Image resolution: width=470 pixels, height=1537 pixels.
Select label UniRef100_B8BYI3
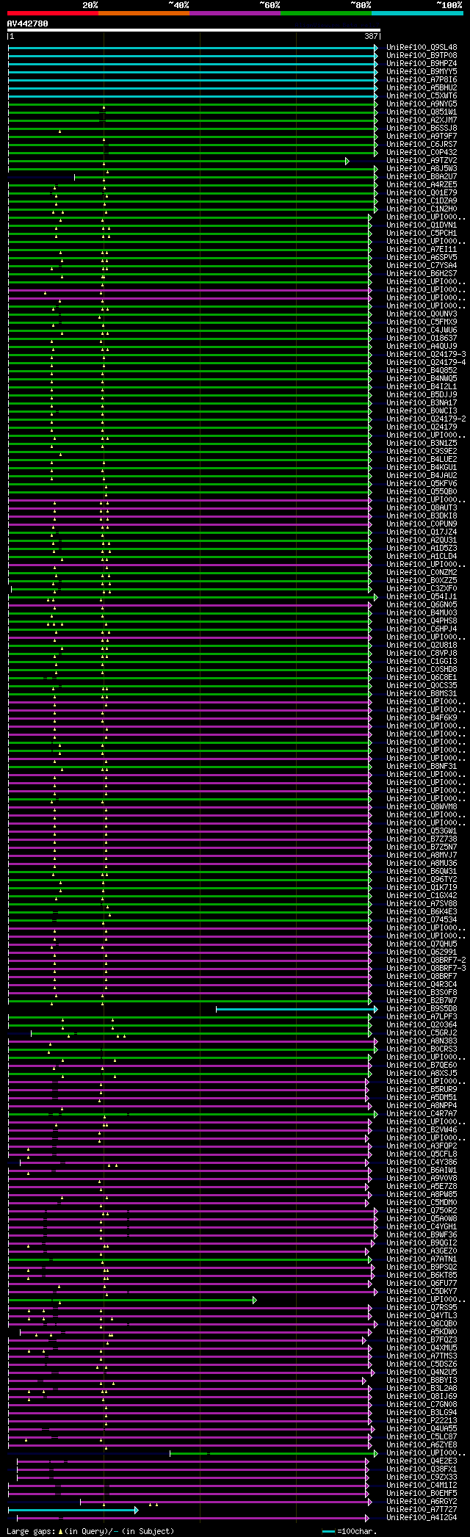click(422, 1381)
